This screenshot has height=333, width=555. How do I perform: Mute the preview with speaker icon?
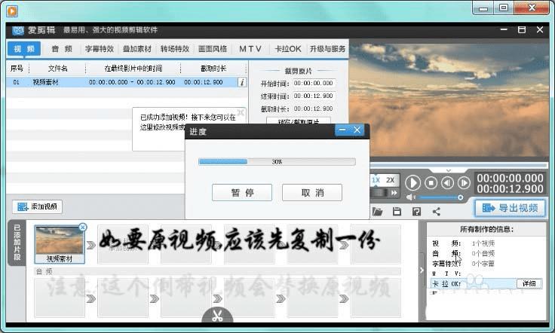coord(410,197)
